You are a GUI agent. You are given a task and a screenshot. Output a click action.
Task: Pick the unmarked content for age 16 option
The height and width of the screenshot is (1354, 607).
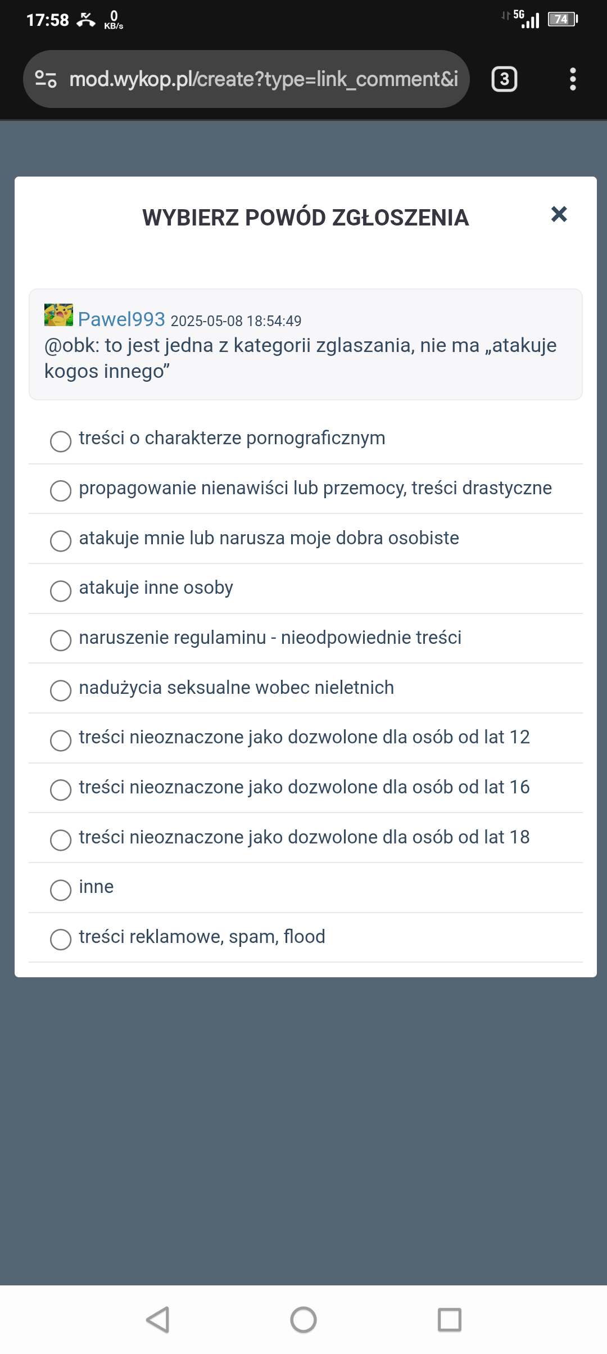point(61,789)
